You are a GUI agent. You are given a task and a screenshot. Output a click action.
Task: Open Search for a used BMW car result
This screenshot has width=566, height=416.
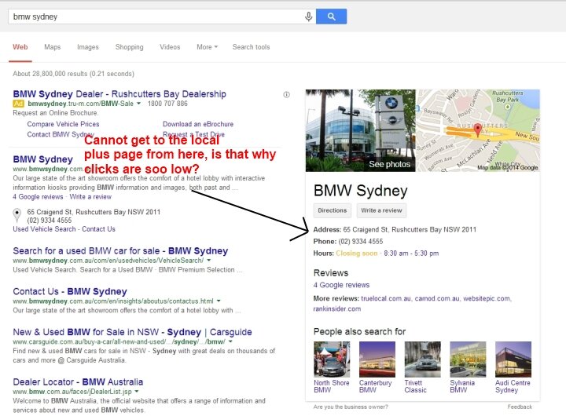click(120, 251)
